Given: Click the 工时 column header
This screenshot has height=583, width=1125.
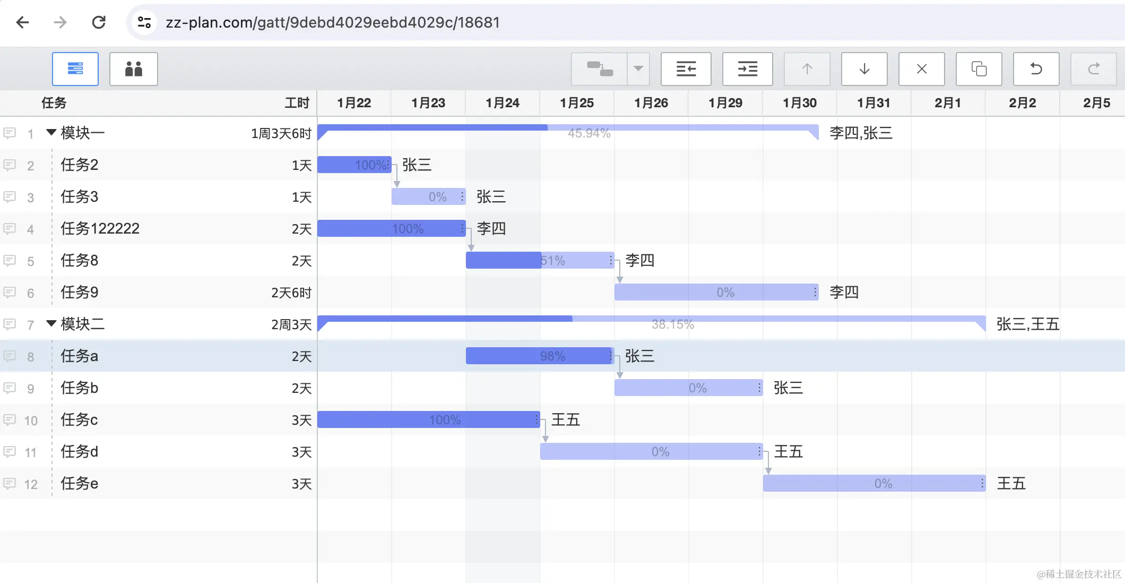Looking at the screenshot, I should pyautogui.click(x=297, y=103).
